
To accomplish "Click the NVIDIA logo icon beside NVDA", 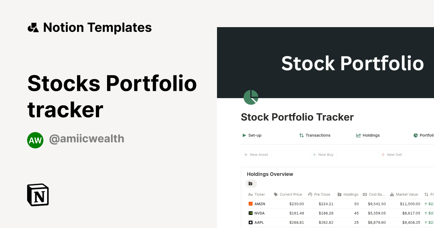I will (250, 213).
